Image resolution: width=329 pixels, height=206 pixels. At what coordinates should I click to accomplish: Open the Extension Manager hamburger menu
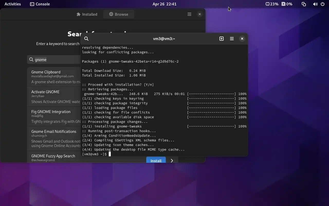click(x=189, y=14)
